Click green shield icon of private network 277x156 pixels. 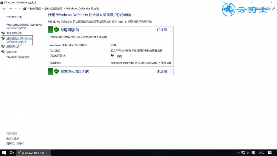56,30
